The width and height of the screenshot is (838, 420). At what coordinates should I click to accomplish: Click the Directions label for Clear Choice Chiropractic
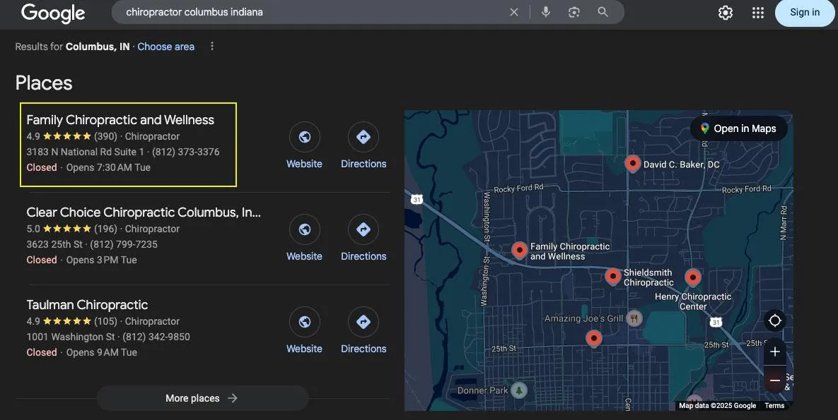click(x=363, y=256)
